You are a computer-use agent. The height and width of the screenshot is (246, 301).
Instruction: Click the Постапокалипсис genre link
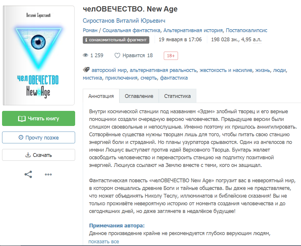[247, 30]
